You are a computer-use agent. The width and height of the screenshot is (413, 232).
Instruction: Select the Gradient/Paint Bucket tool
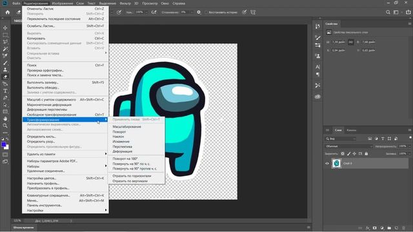point(5,84)
